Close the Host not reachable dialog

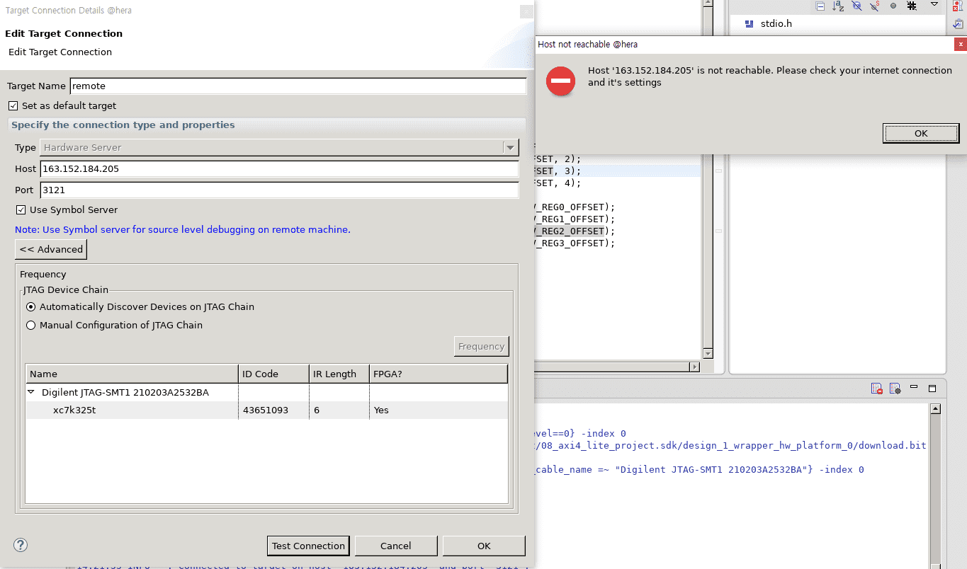[960, 44]
